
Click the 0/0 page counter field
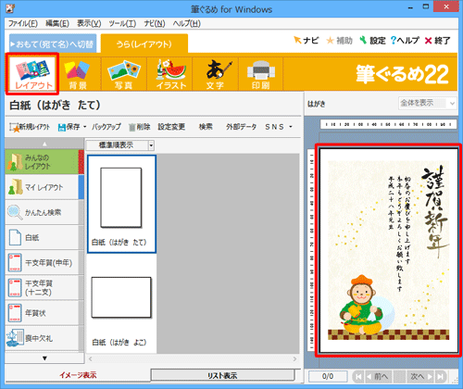[328, 376]
